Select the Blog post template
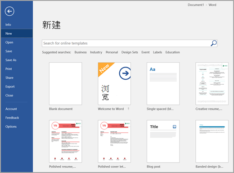 pyautogui.click(x=163, y=141)
